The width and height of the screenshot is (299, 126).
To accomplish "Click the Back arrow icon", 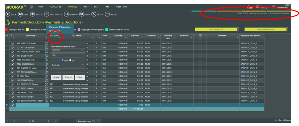I will click(x=8, y=14).
